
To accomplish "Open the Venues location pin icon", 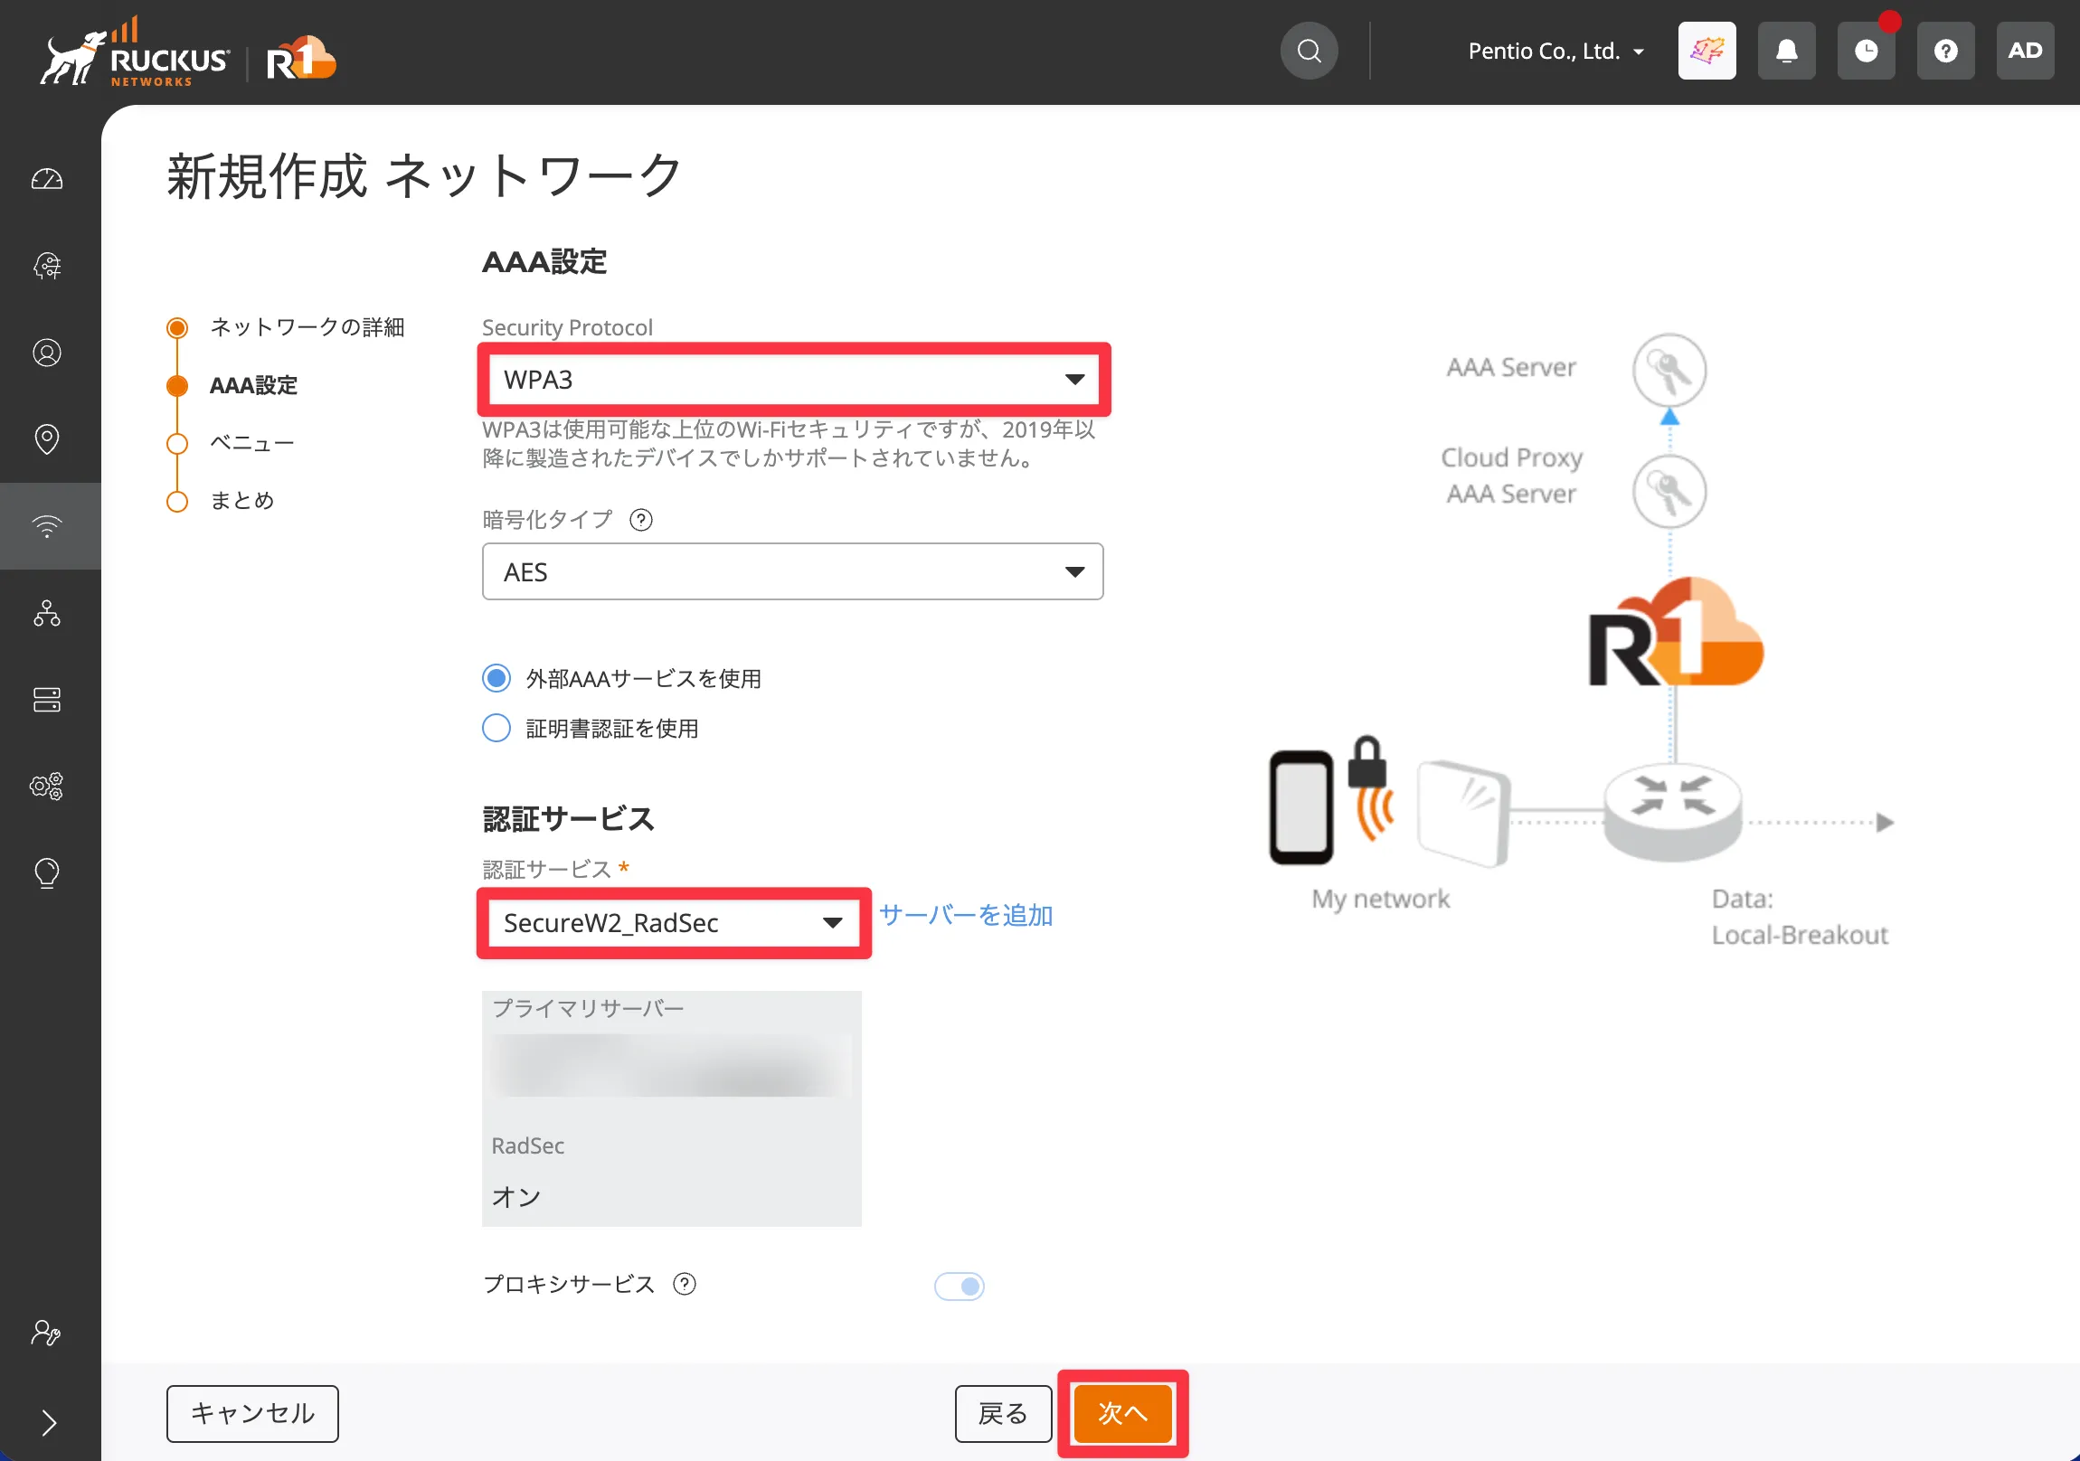I will coord(47,439).
